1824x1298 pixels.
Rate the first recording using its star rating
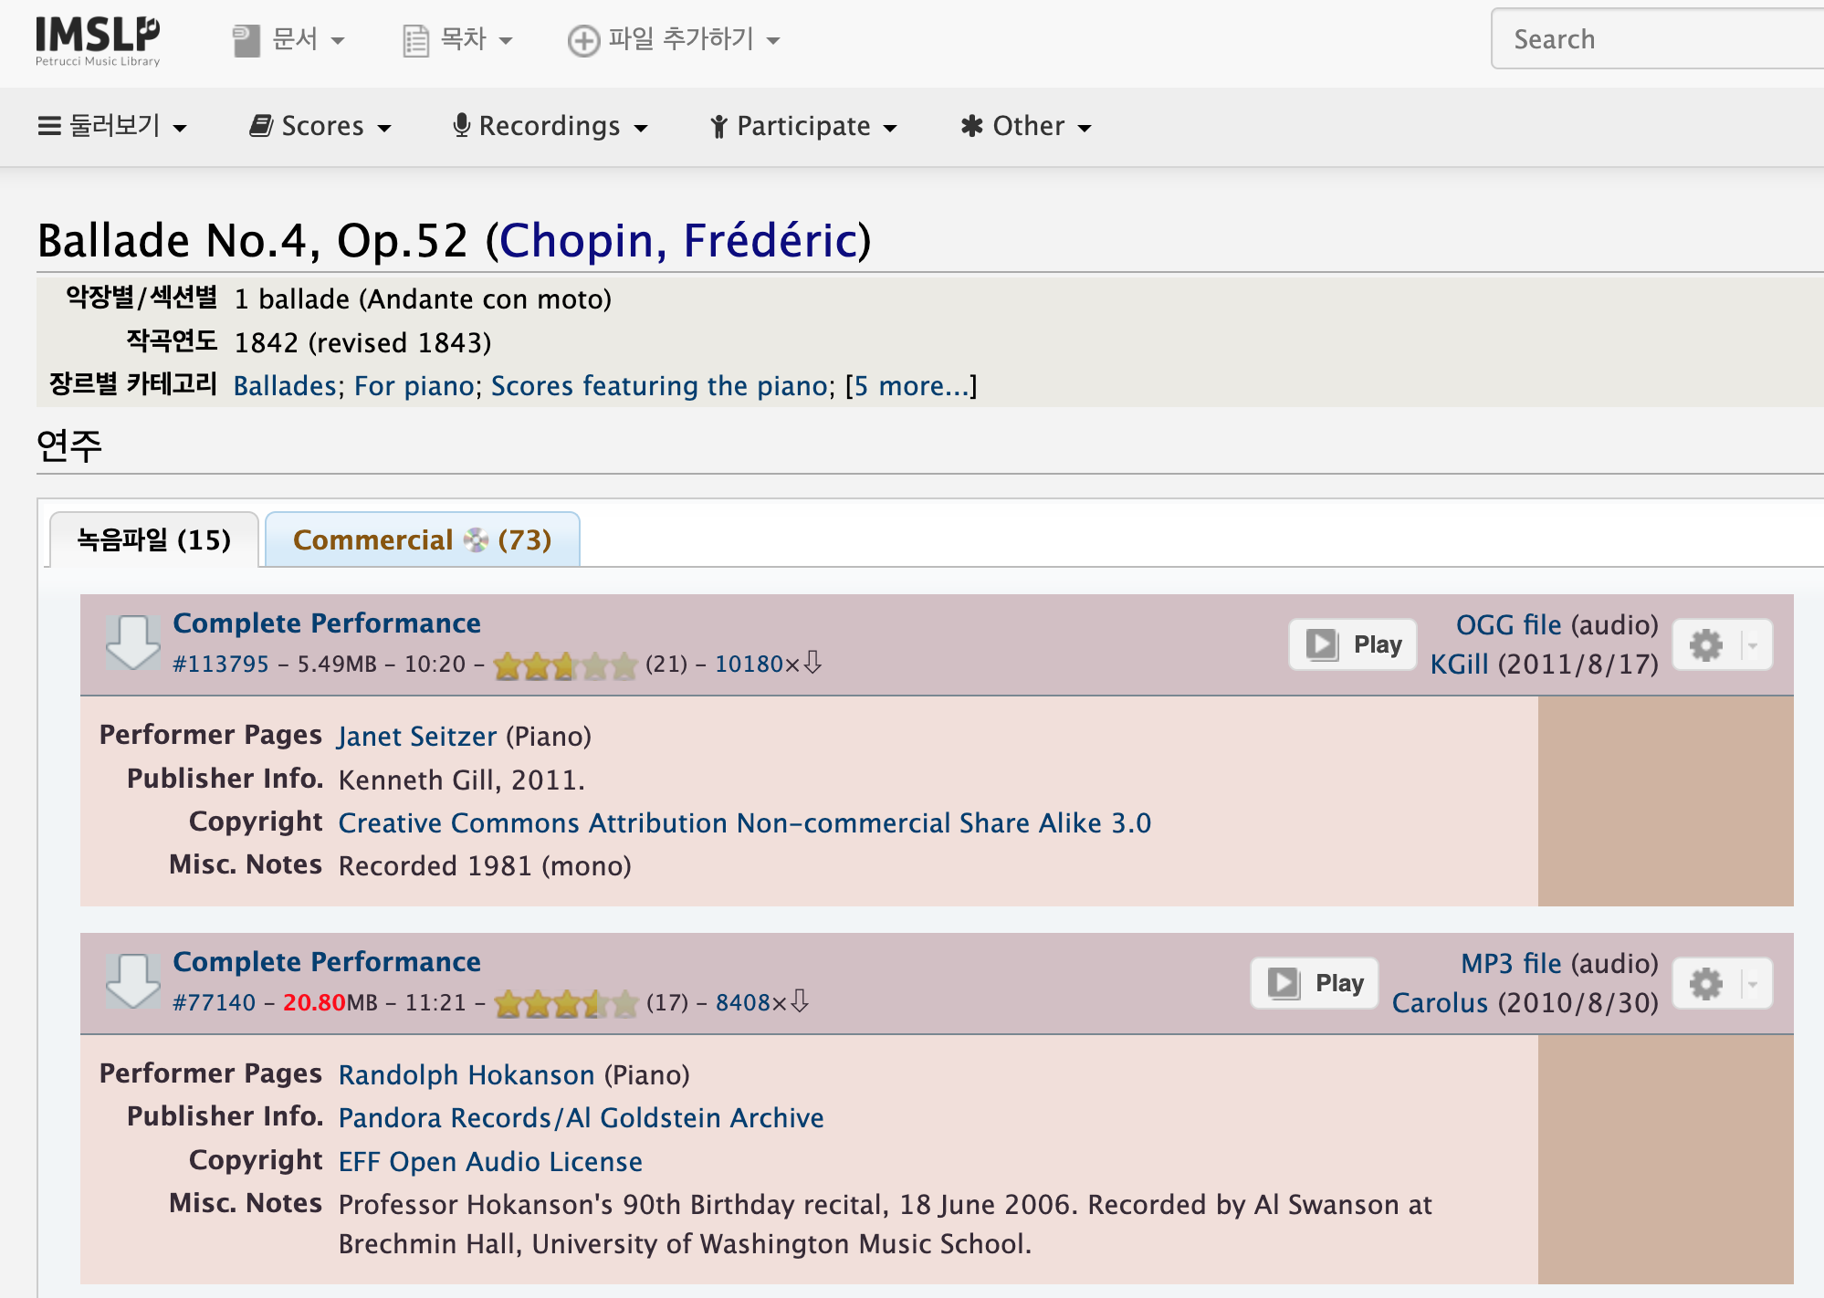click(x=564, y=665)
